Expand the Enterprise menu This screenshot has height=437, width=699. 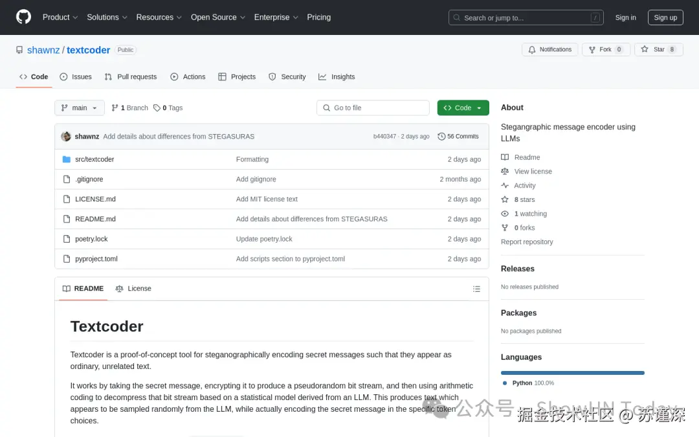276,17
